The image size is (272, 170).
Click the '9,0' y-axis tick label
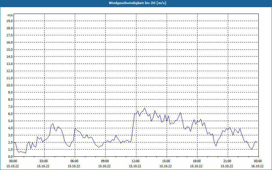tap(10, 92)
